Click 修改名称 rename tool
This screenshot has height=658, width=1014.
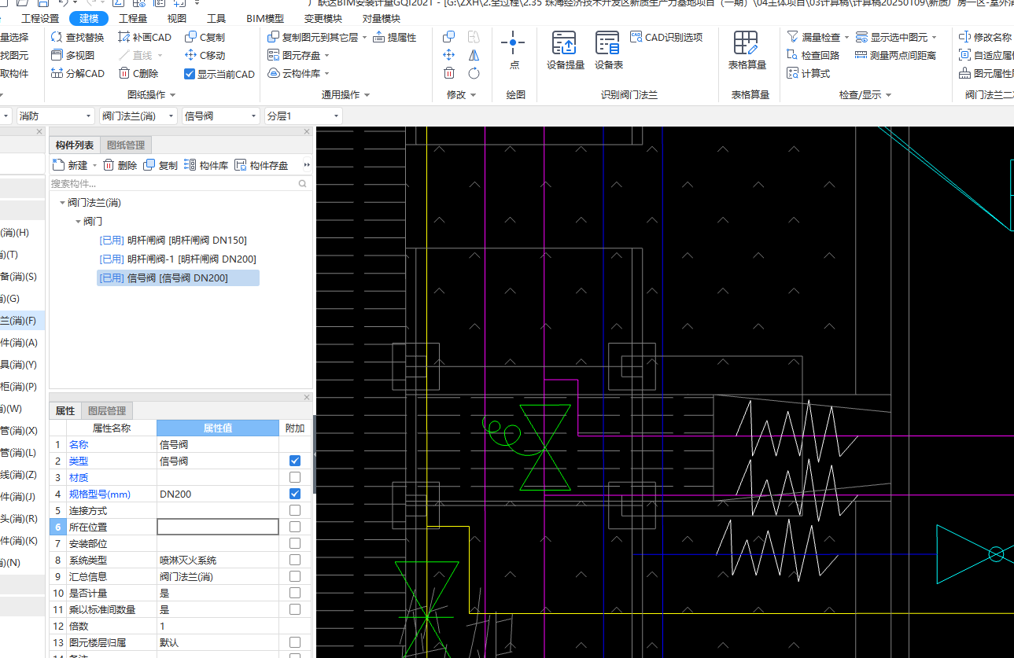point(985,37)
